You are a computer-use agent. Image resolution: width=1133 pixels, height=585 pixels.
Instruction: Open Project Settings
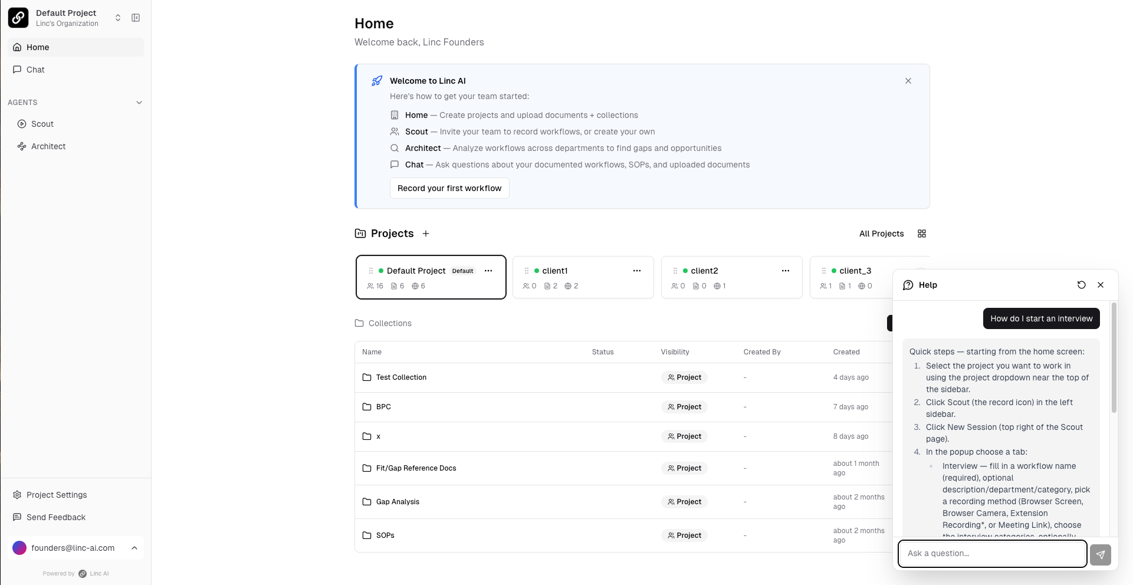[x=56, y=495]
